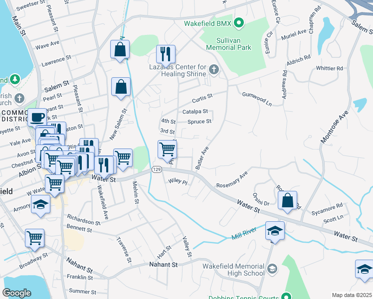The image size is (373, 299).
Task: Click the Montrose Ave street label
Action: 334,127
